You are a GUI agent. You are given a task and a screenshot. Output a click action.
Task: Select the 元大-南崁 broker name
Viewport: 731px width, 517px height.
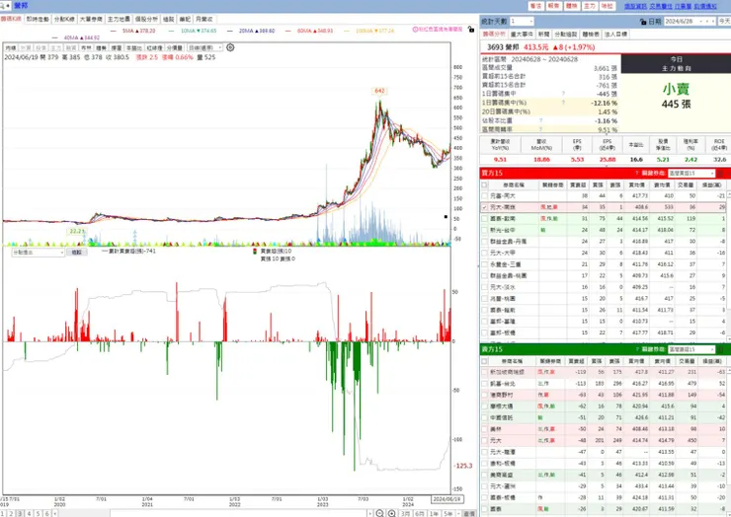(x=503, y=207)
